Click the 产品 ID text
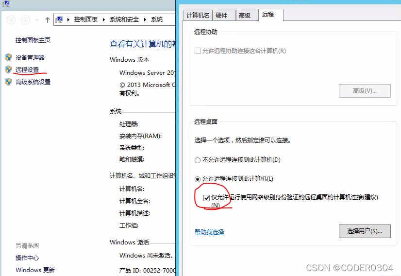The height and width of the screenshot is (276, 401). (147, 270)
